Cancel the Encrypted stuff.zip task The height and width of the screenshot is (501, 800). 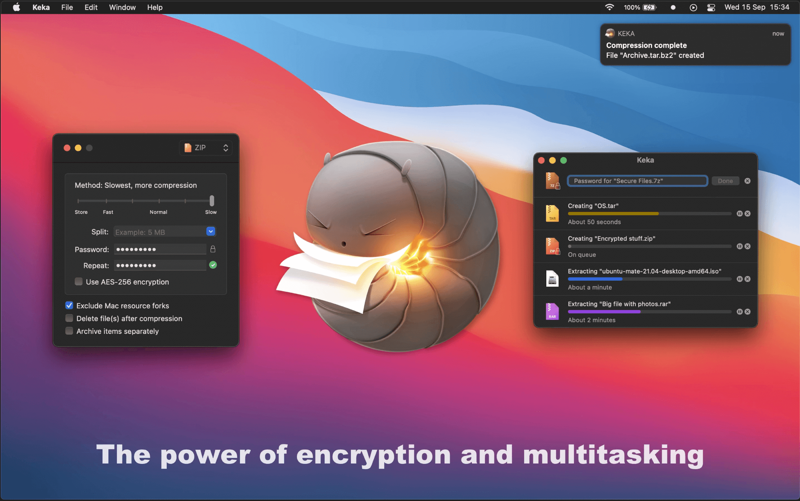(747, 246)
